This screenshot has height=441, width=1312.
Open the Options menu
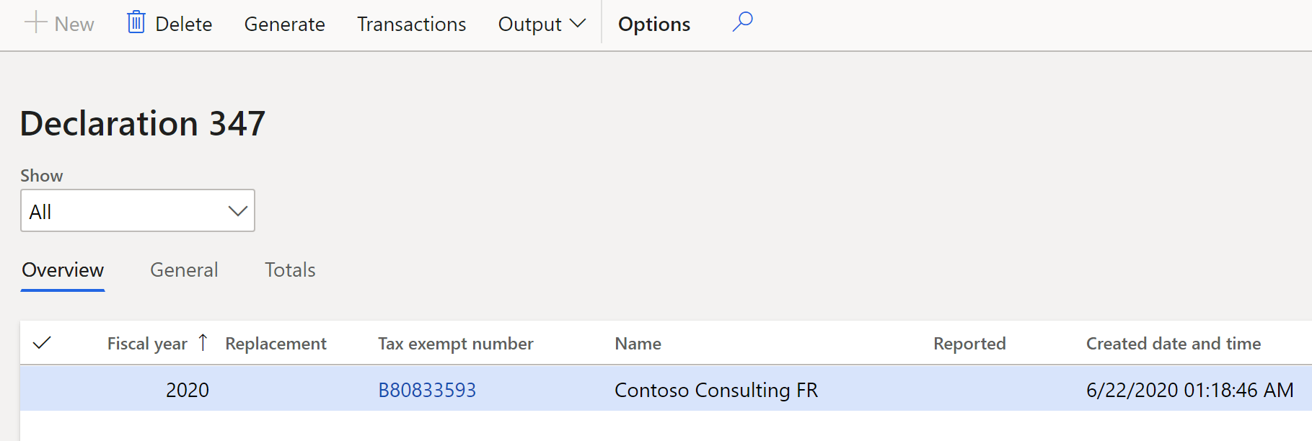coord(654,24)
